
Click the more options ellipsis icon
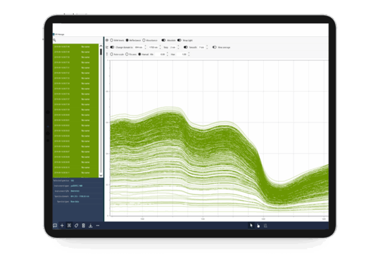(98, 225)
